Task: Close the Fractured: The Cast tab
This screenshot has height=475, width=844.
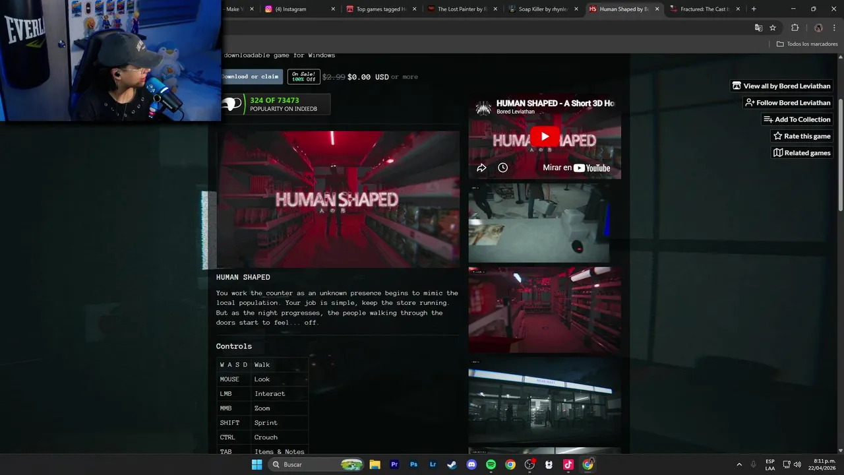Action: click(738, 9)
